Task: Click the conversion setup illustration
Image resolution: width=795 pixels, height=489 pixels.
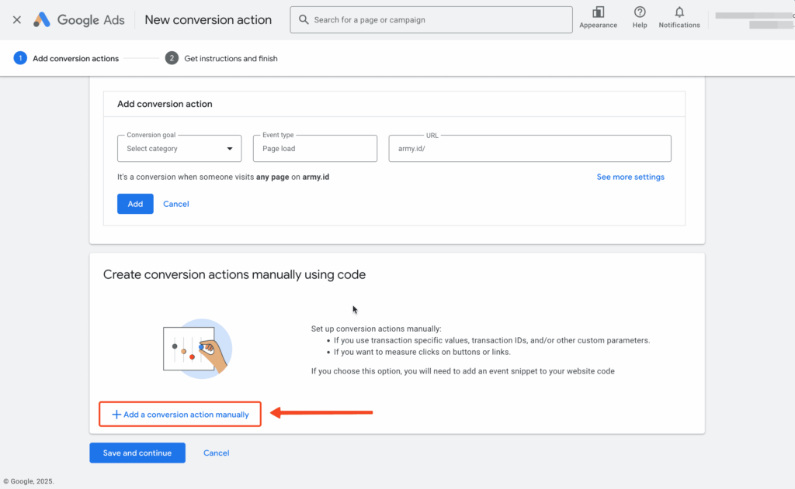Action: tap(196, 348)
